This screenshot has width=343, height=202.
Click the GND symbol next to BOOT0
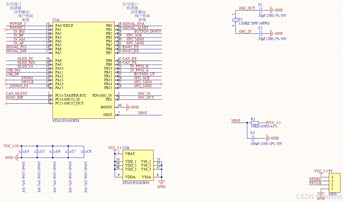(x=128, y=107)
